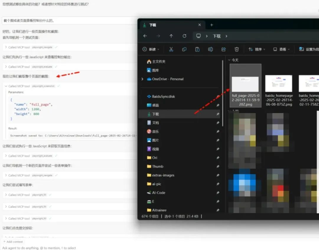Rename the selected file via toolbar icon

(x=210, y=49)
